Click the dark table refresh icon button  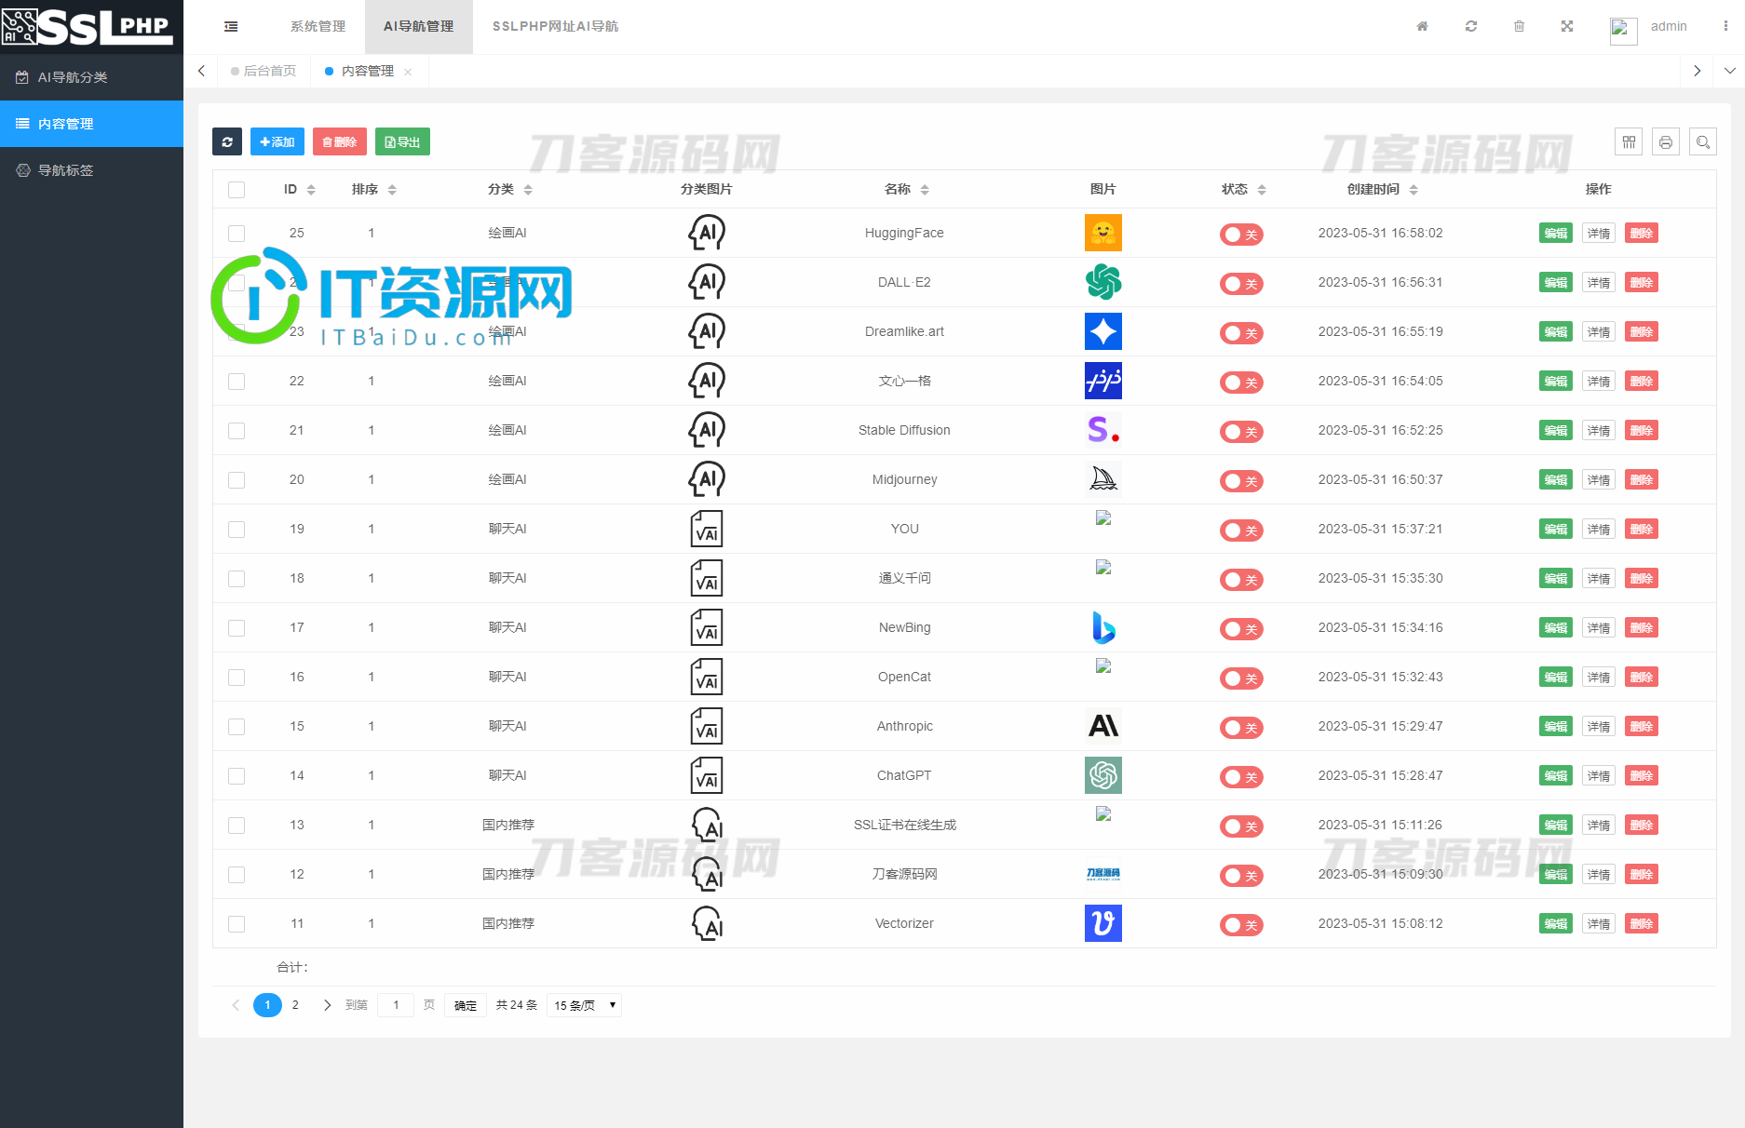227,141
